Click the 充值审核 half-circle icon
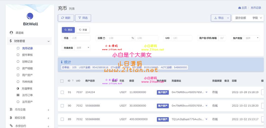266x128 pixels. [18, 88]
